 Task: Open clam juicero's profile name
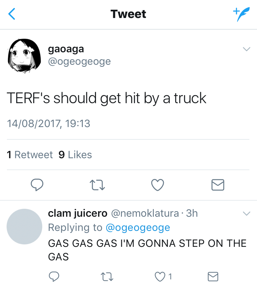78,213
